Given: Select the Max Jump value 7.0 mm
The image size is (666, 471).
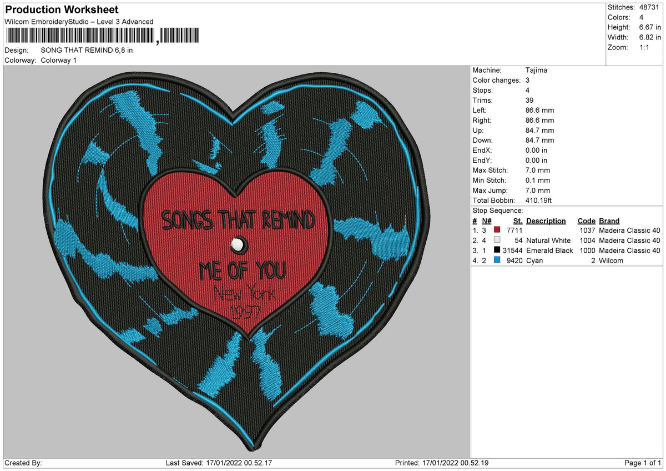Looking at the screenshot, I should (x=538, y=191).
